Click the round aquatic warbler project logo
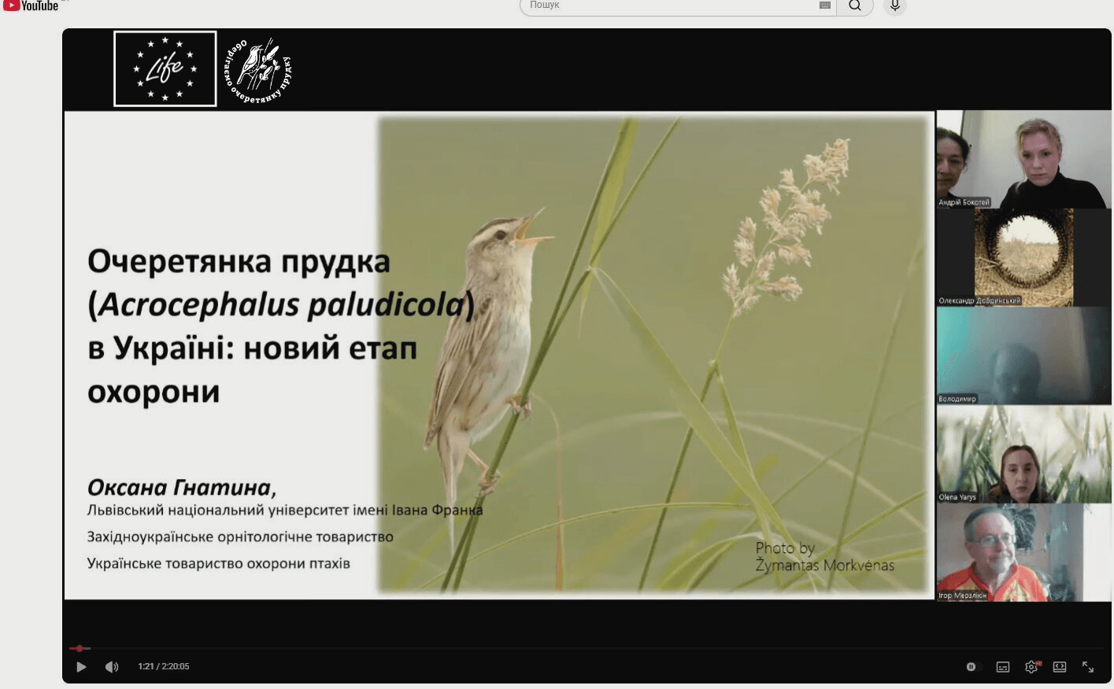This screenshot has height=689, width=1114. [x=259, y=69]
